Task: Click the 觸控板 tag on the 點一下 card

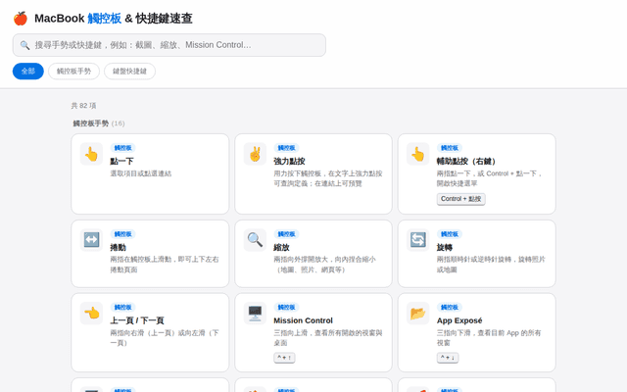Action: 122,148
